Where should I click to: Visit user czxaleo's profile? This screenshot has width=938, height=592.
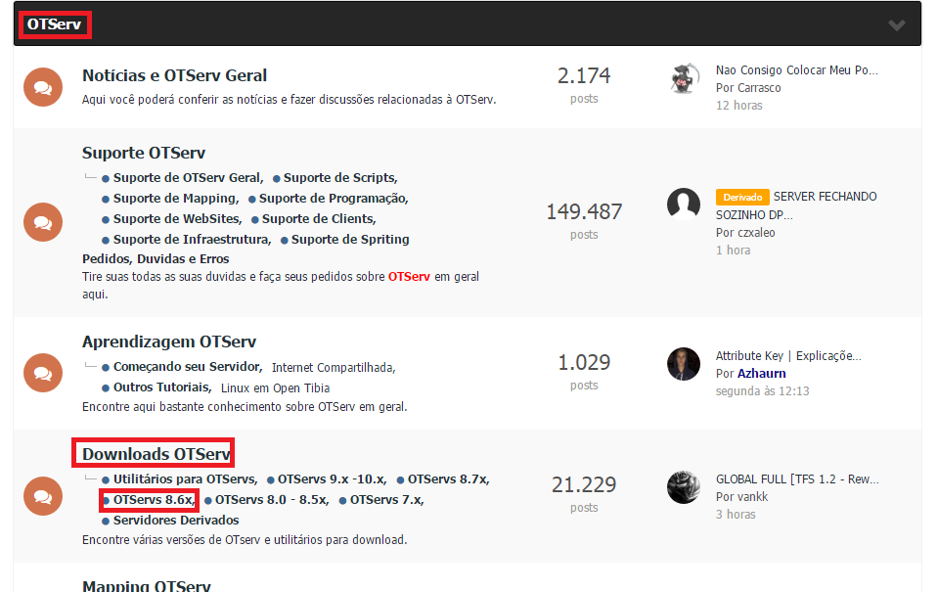coord(755,233)
